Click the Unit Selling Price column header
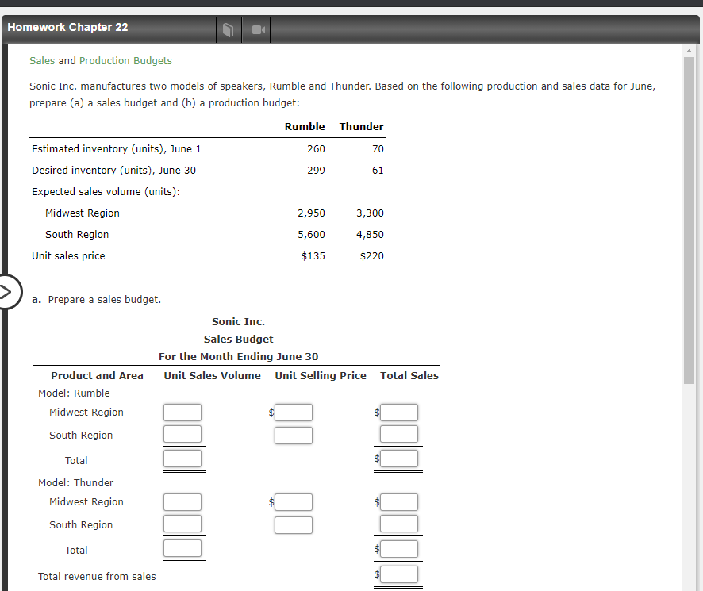Image resolution: width=703 pixels, height=591 pixels. 321,376
